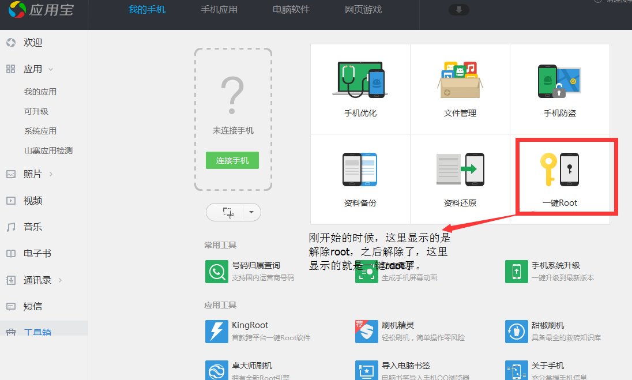Open the 手机系统升级 upgrade icon
The image size is (632, 380).
click(516, 272)
